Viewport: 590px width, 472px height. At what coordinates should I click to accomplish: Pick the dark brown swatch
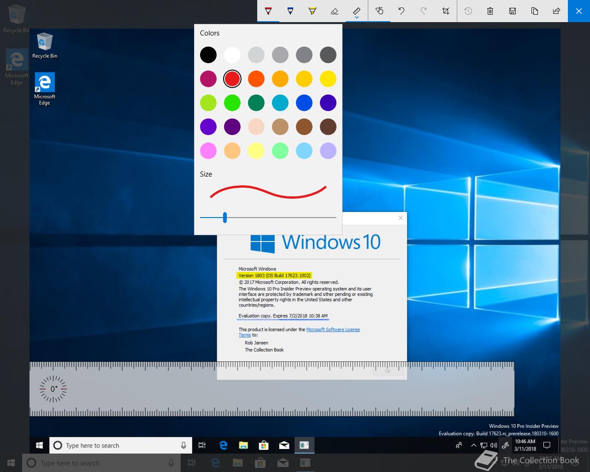pyautogui.click(x=328, y=127)
